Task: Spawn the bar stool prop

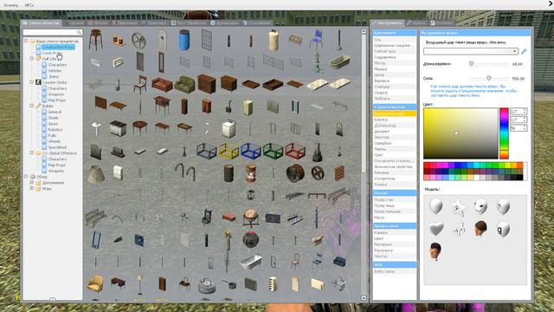Action: [x=95, y=40]
